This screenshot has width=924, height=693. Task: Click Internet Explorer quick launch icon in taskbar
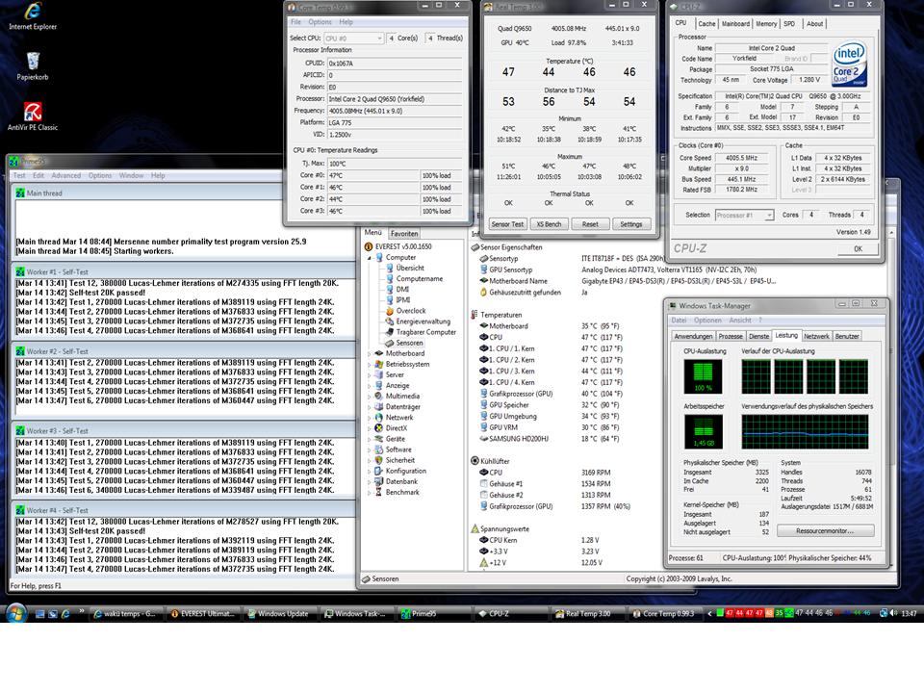pos(65,613)
